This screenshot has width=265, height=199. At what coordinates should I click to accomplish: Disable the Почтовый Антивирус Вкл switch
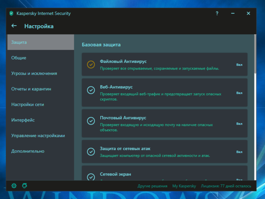coord(239,124)
